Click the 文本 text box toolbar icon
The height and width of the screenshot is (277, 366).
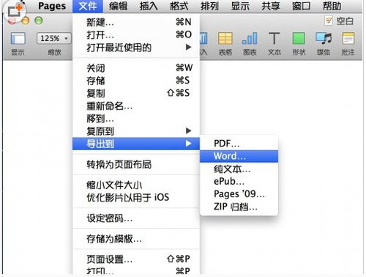pos(274,39)
